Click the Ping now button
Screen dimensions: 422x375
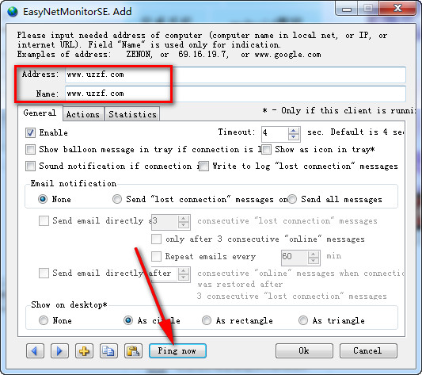click(177, 350)
